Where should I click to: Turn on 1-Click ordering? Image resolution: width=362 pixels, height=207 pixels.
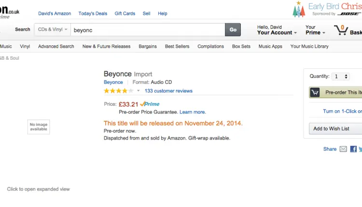click(x=342, y=111)
